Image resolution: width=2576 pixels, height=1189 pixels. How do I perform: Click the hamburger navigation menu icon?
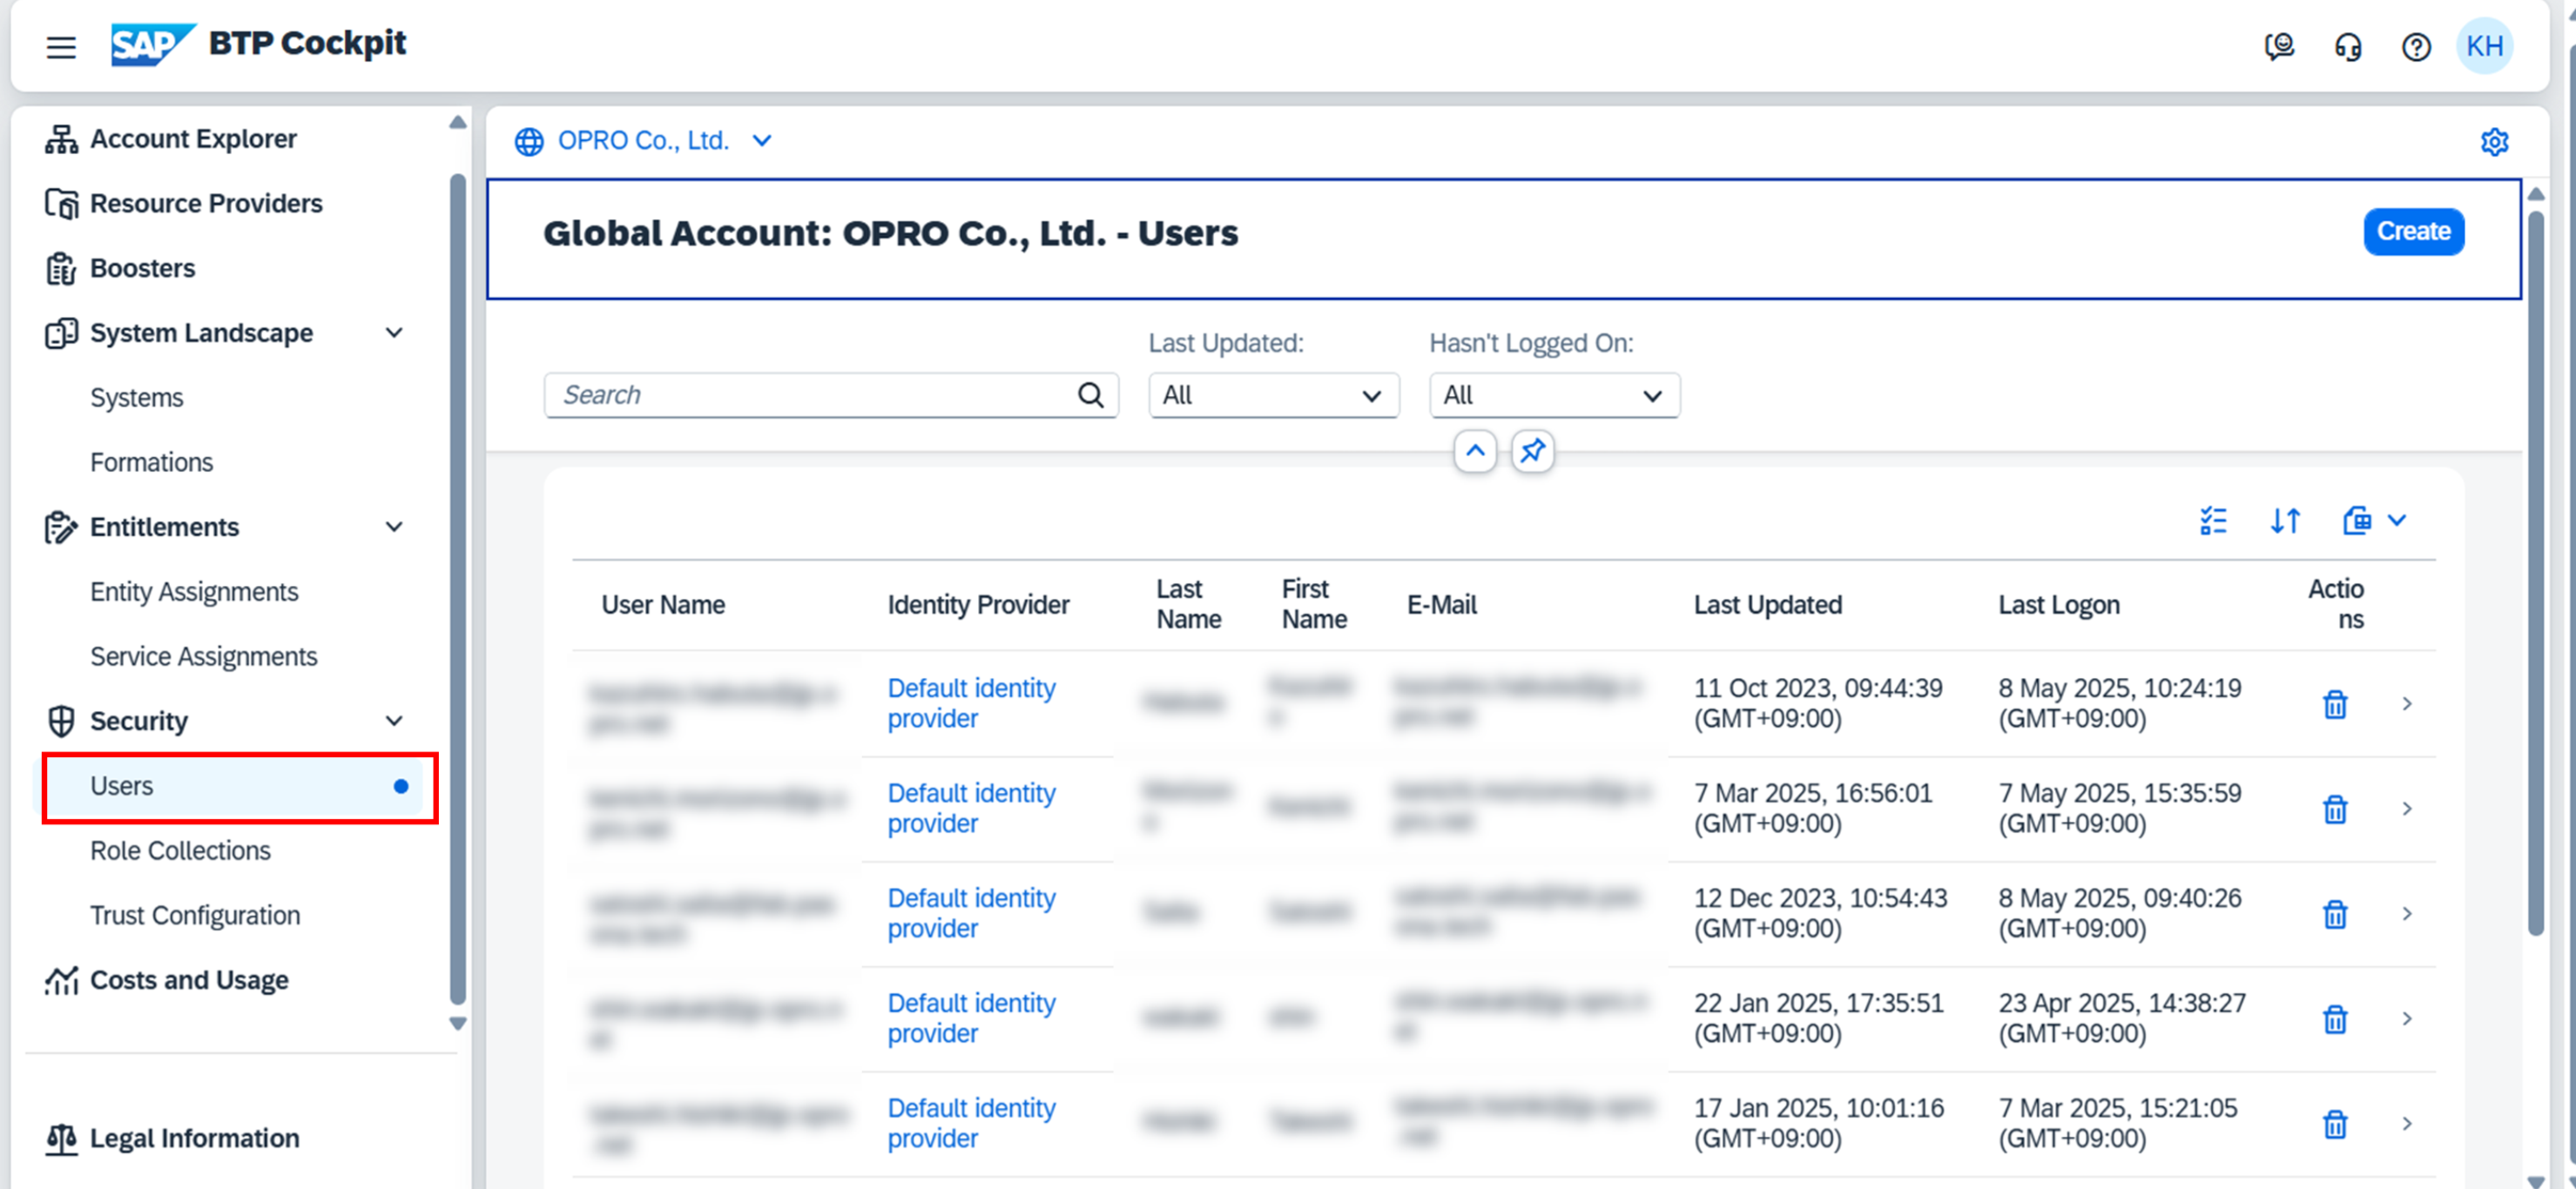61,46
